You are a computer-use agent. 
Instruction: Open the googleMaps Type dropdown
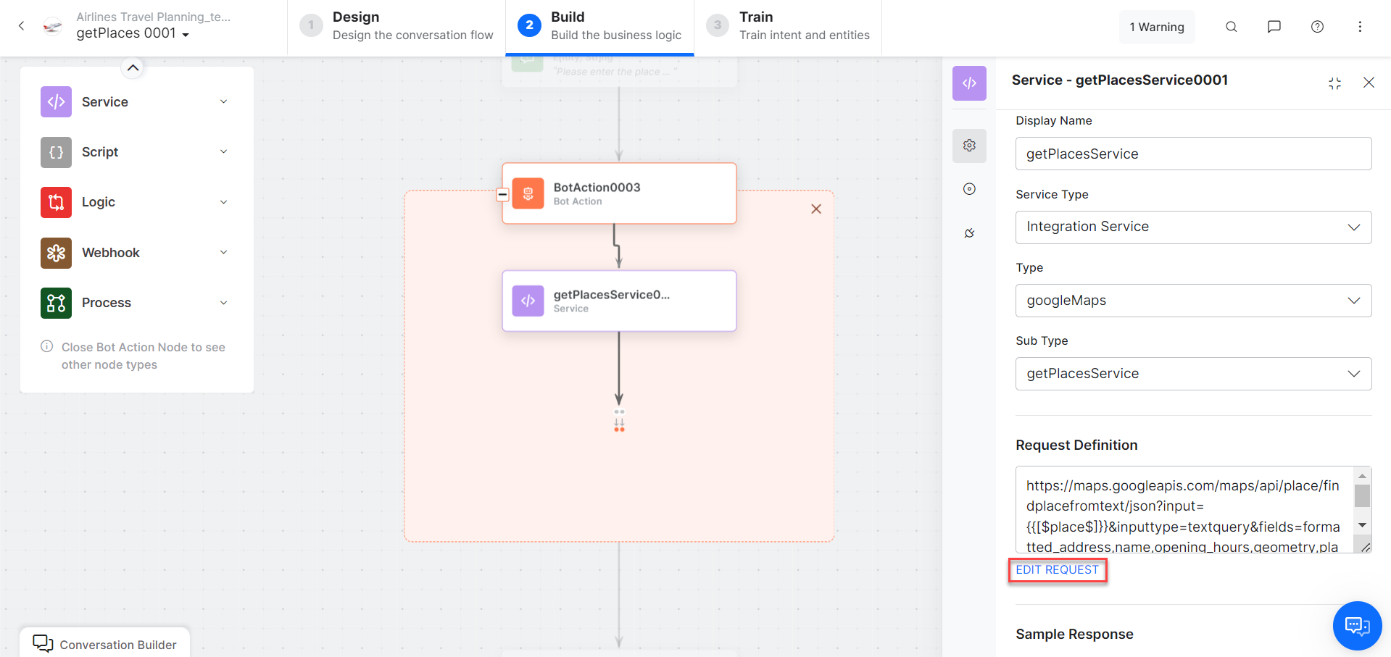pos(1193,301)
